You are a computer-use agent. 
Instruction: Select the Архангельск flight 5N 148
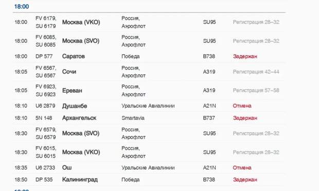pyautogui.click(x=149, y=118)
